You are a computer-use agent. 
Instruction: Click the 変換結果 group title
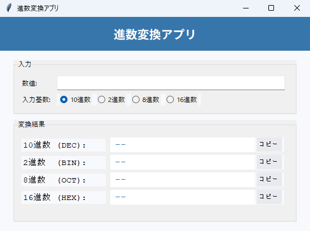32,125
